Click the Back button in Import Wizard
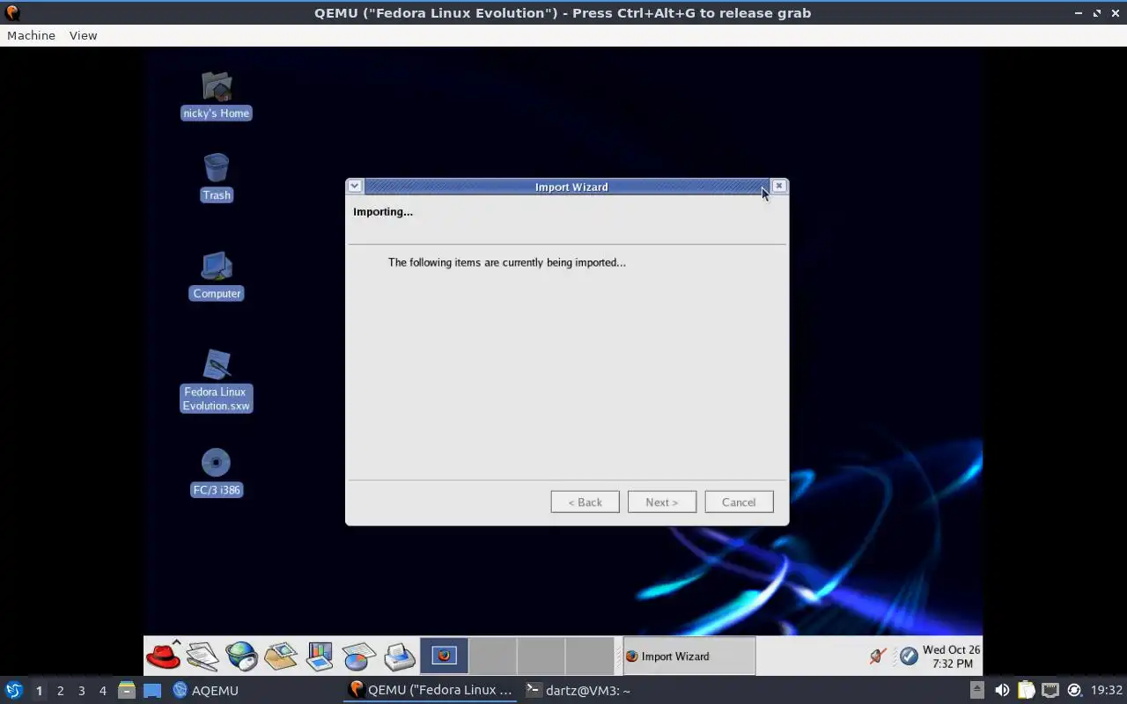Image resolution: width=1127 pixels, height=704 pixels. (585, 502)
